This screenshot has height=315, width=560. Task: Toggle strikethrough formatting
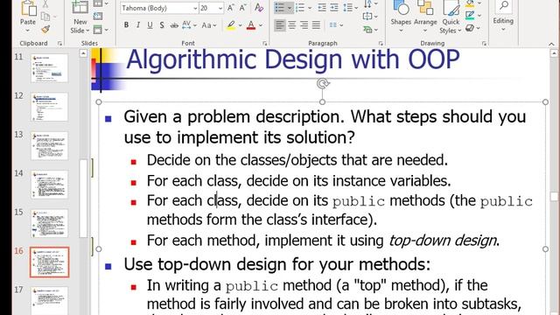tap(174, 25)
